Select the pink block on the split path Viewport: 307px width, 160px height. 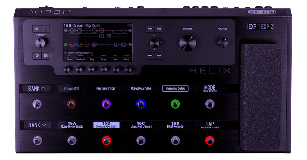pyautogui.click(x=101, y=36)
